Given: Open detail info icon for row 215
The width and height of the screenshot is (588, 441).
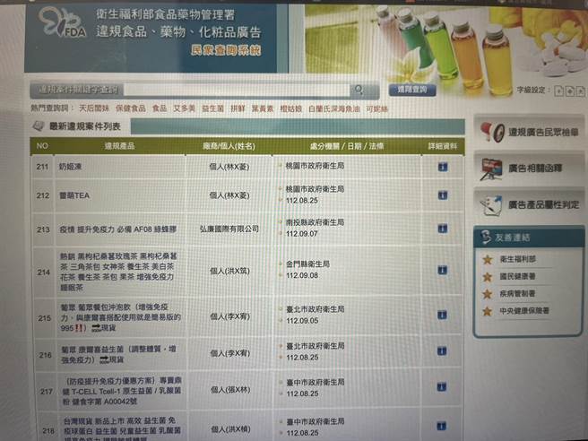Looking at the screenshot, I should pos(442,315).
